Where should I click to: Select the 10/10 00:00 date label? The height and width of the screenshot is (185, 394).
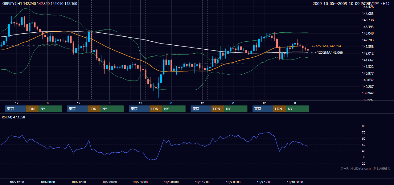(x=295, y=182)
